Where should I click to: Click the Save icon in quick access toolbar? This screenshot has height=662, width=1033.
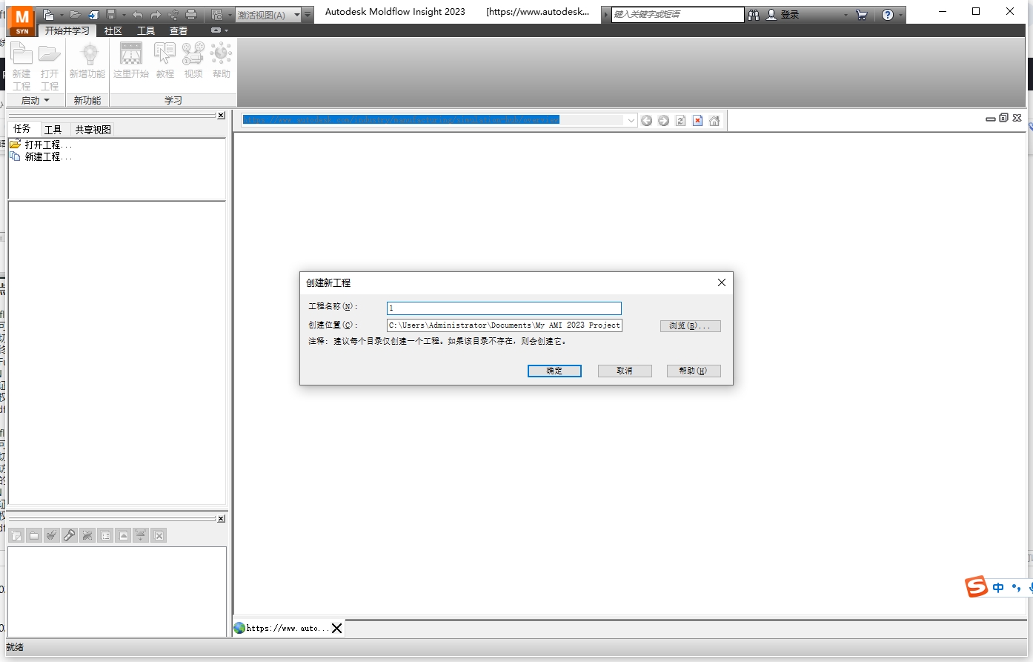point(111,15)
